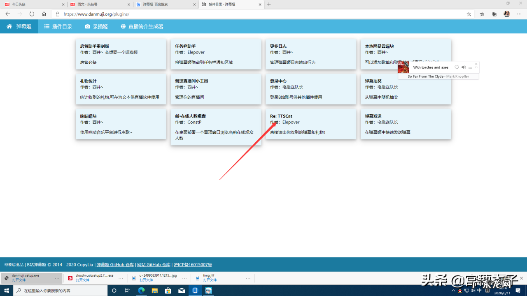
Task: Open new browser tab with plus button
Action: [x=269, y=4]
